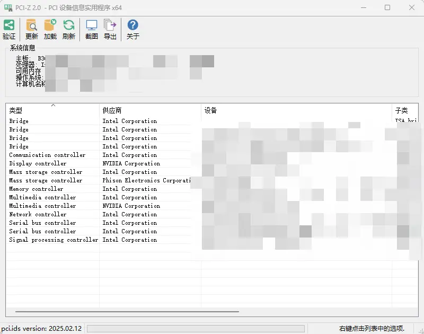Click the horizontal scrollbar thumb of the list
The image size is (424, 334).
pos(127,312)
